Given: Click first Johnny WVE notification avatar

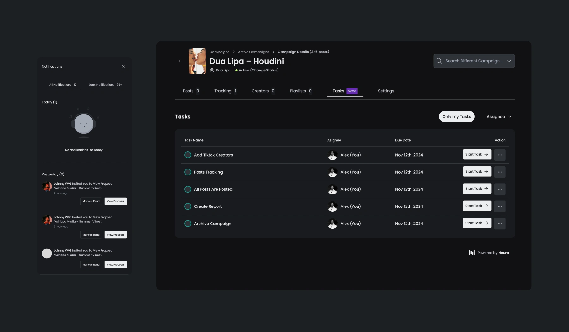Looking at the screenshot, I should pos(47,186).
